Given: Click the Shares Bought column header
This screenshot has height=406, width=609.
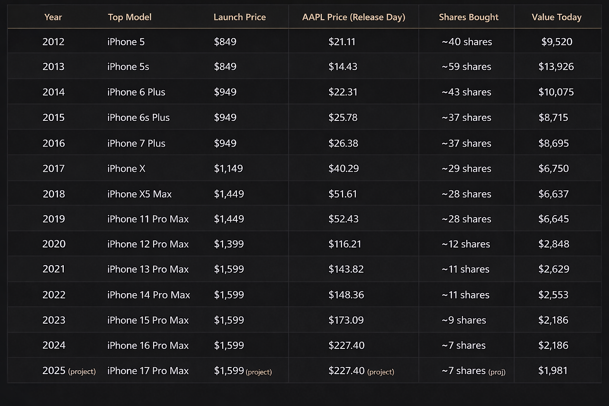Looking at the screenshot, I should click(x=468, y=17).
